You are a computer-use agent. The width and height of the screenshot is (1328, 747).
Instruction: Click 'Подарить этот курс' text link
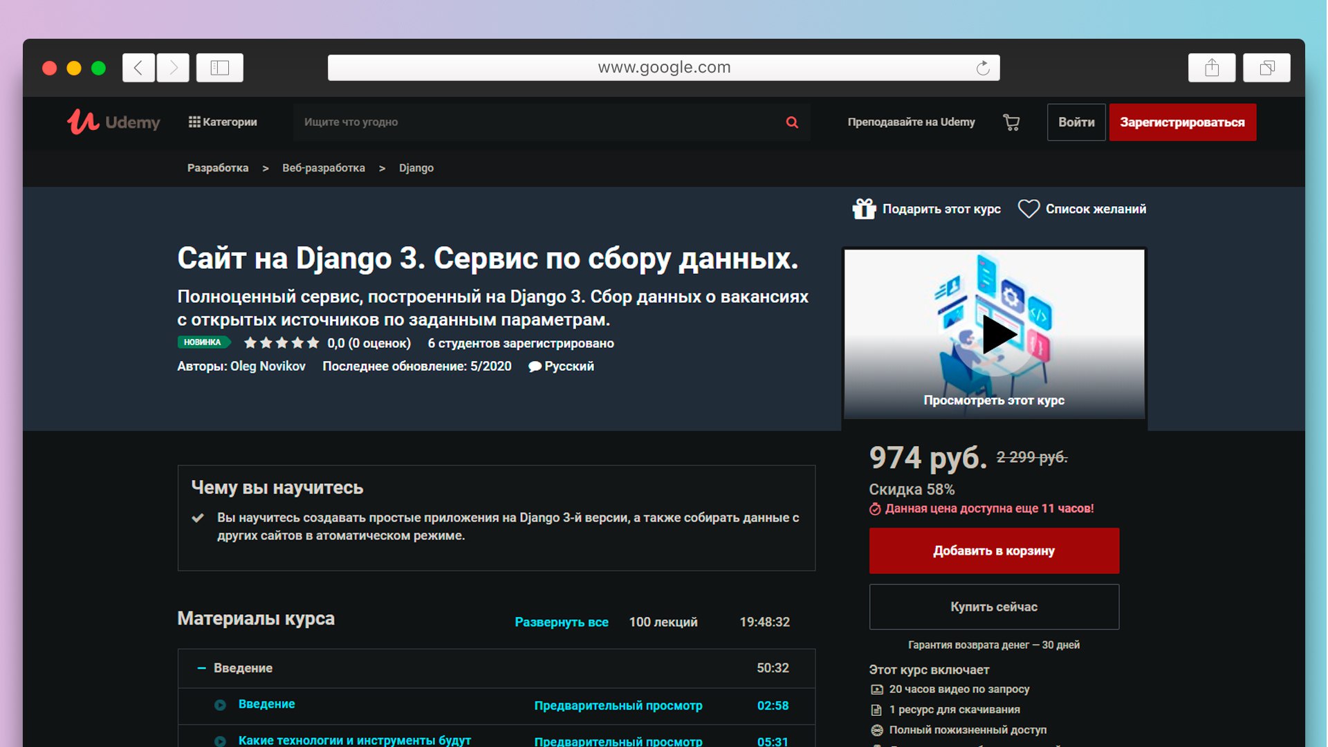click(941, 209)
